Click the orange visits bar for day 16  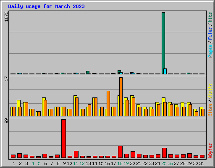108,103
